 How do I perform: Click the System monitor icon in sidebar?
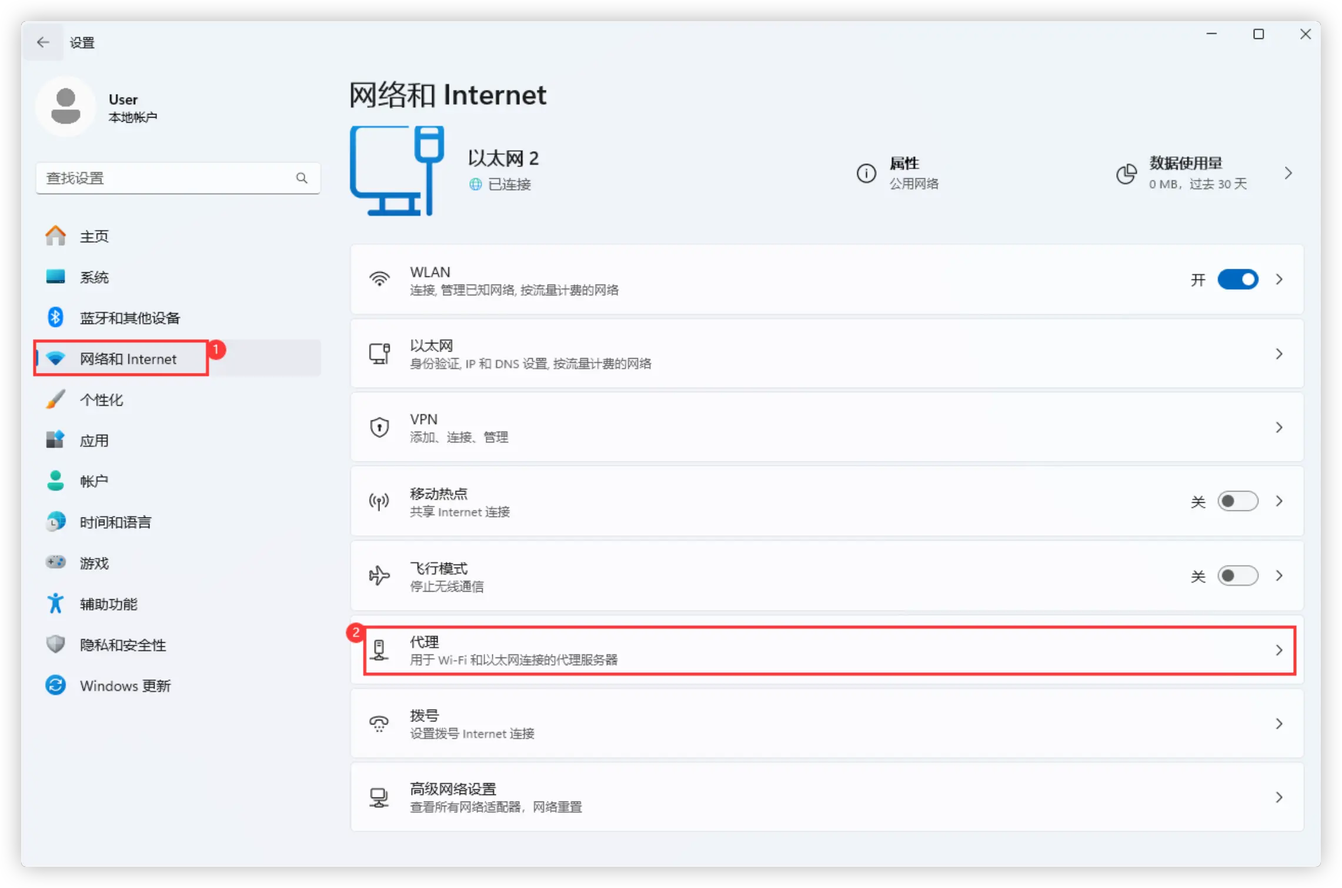[x=56, y=276]
